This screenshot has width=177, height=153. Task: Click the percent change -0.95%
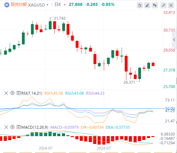tap(107, 5)
